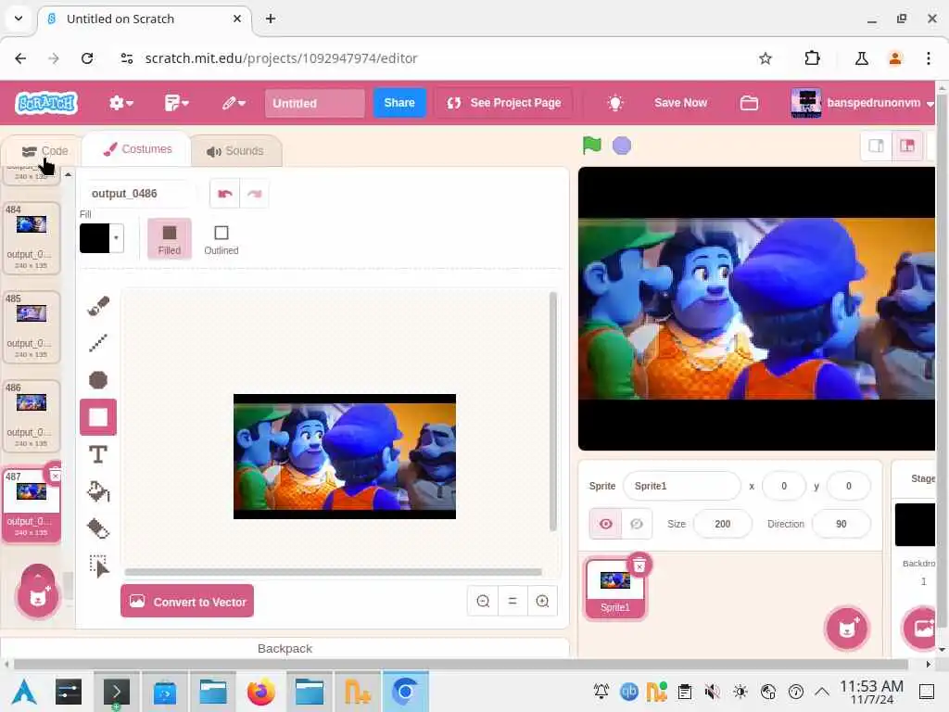The width and height of the screenshot is (949, 712).
Task: Open the Sounds tab
Action: (234, 151)
